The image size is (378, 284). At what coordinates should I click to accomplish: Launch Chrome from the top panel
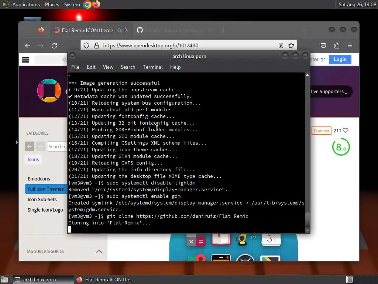87,4
